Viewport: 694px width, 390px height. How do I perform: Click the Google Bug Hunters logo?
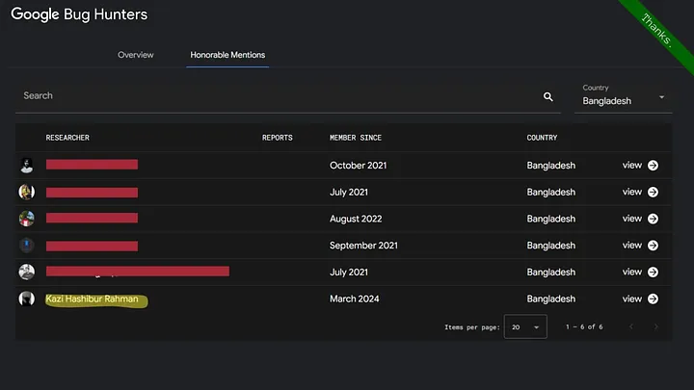coord(79,14)
